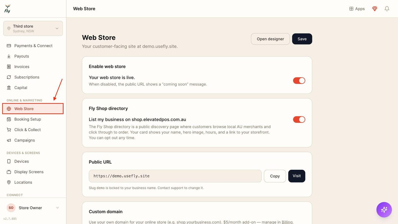The image size is (398, 224).
Task: Visit the public store URL
Action: point(297,176)
